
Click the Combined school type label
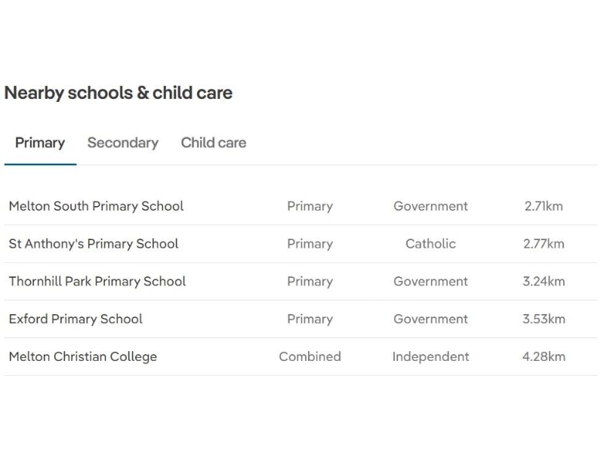point(310,356)
